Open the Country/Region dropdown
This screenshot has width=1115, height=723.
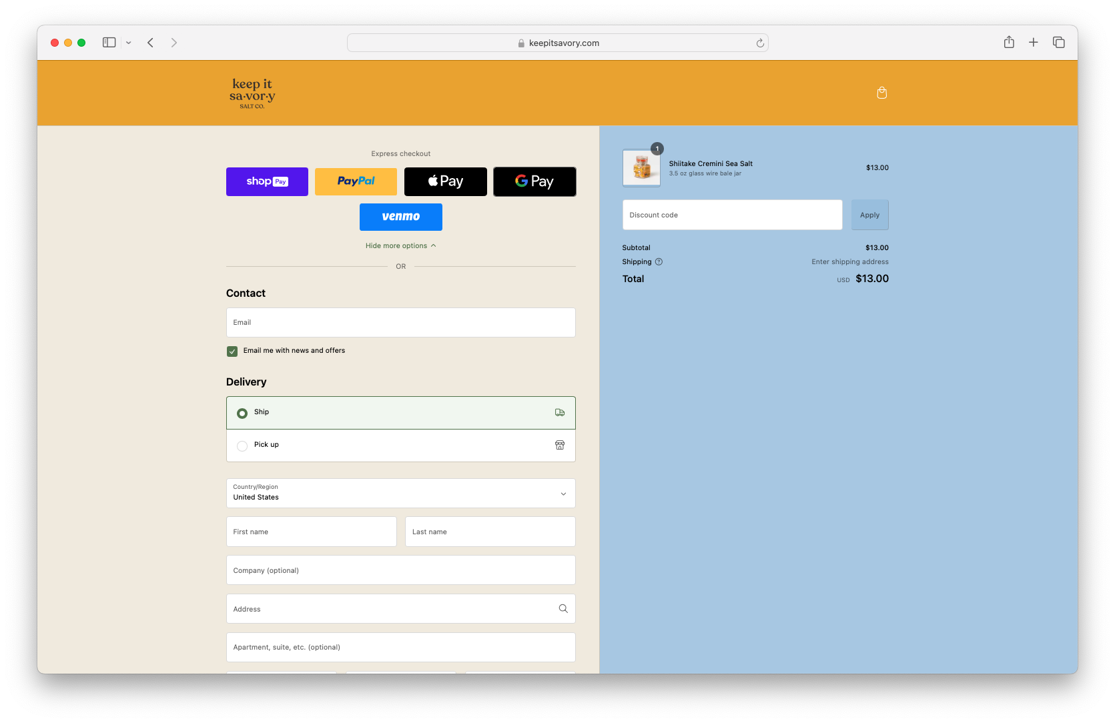coord(401,494)
